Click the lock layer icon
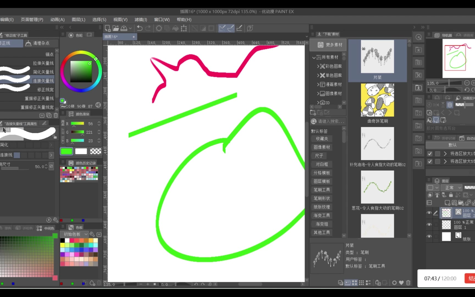 click(x=451, y=195)
